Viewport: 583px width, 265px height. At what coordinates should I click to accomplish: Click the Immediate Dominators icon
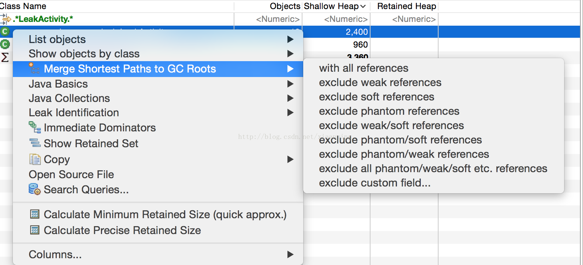click(35, 128)
